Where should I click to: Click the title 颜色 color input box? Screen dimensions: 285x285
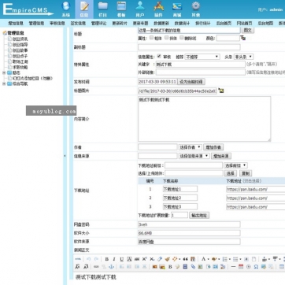coord(228,39)
